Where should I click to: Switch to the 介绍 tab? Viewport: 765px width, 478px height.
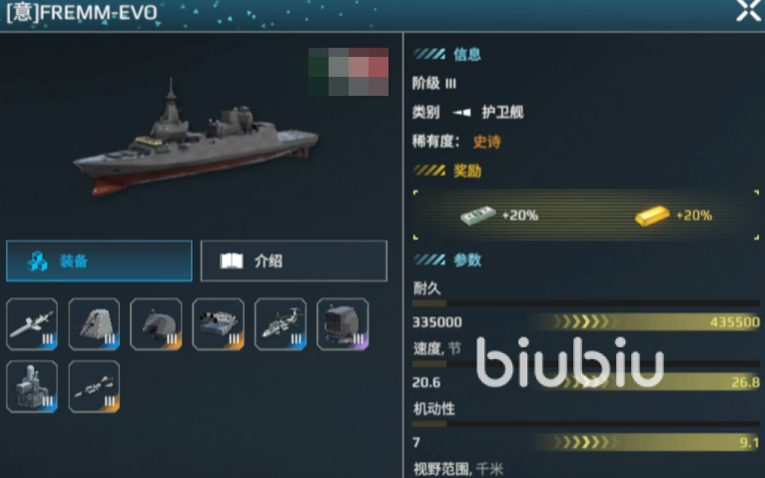(294, 260)
